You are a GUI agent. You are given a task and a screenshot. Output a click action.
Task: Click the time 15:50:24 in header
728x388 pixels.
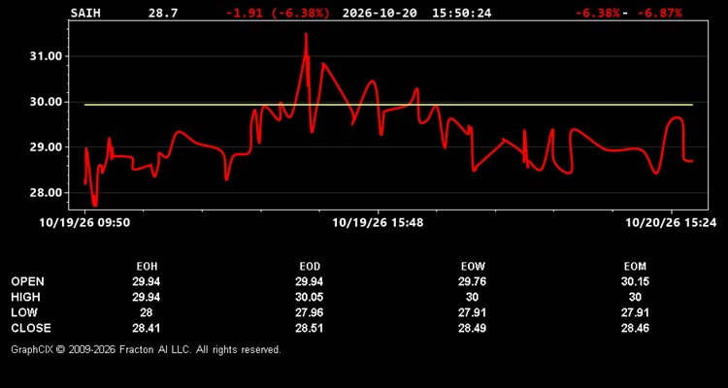(x=461, y=13)
